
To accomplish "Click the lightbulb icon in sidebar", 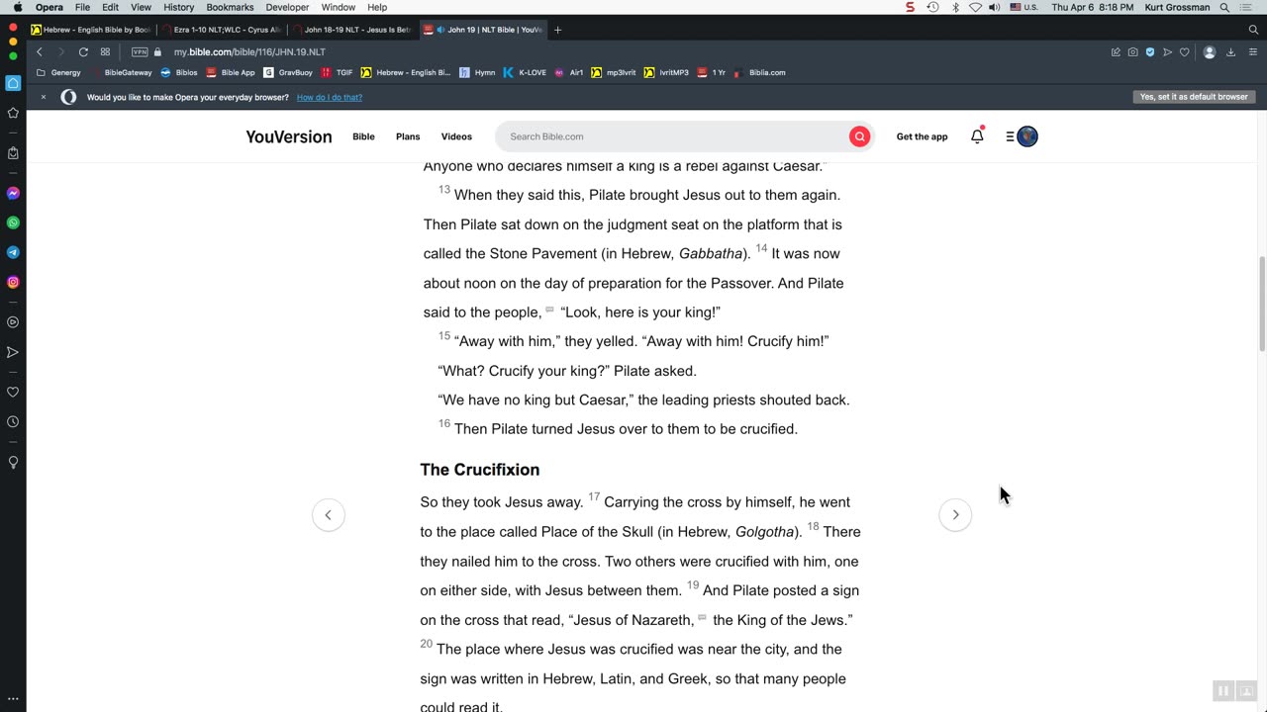I will pos(13,462).
